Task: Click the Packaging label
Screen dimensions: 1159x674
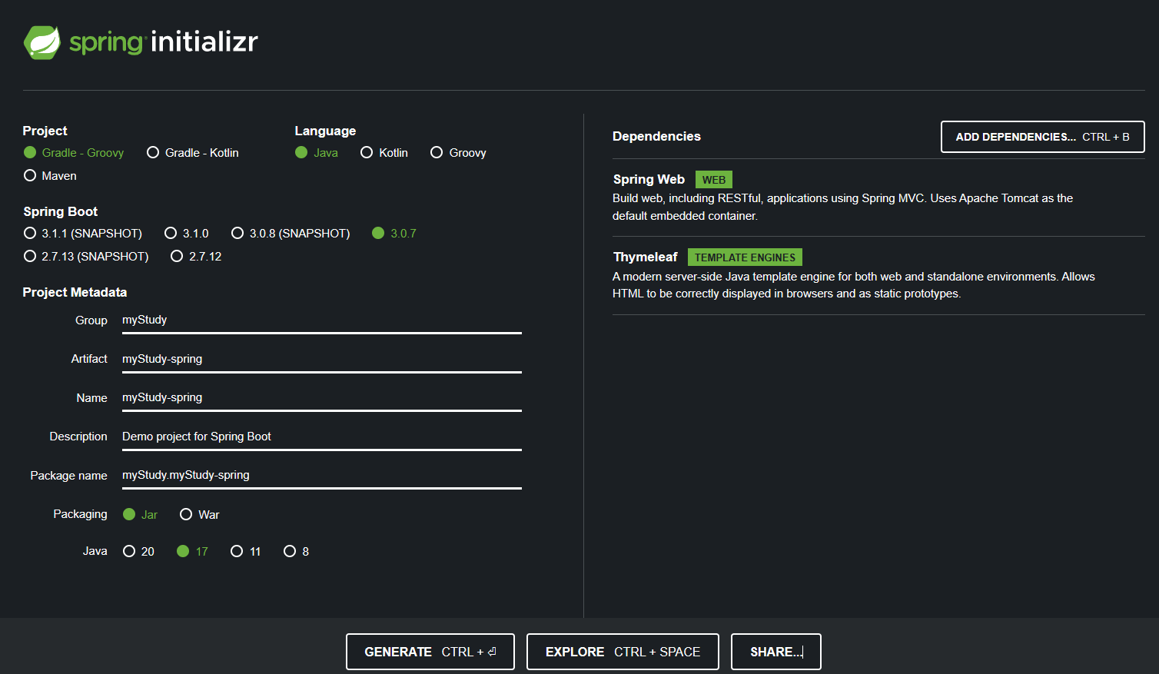Action: pos(80,514)
